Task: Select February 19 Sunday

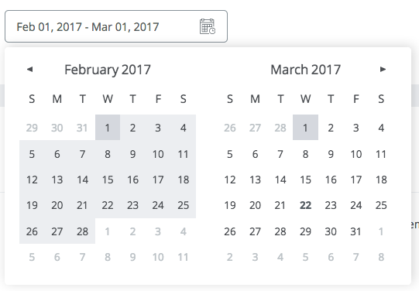Action: pyautogui.click(x=32, y=205)
